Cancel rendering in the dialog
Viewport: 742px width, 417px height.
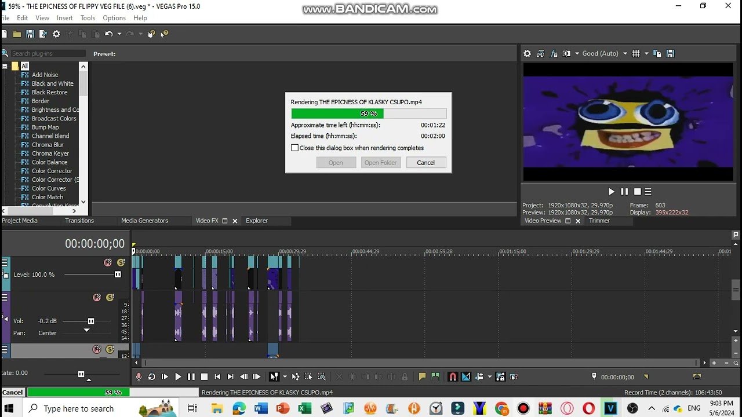coord(425,163)
